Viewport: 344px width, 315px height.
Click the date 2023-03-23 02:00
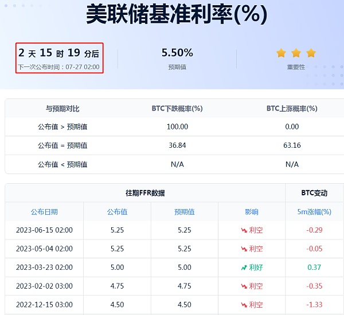coord(44,267)
